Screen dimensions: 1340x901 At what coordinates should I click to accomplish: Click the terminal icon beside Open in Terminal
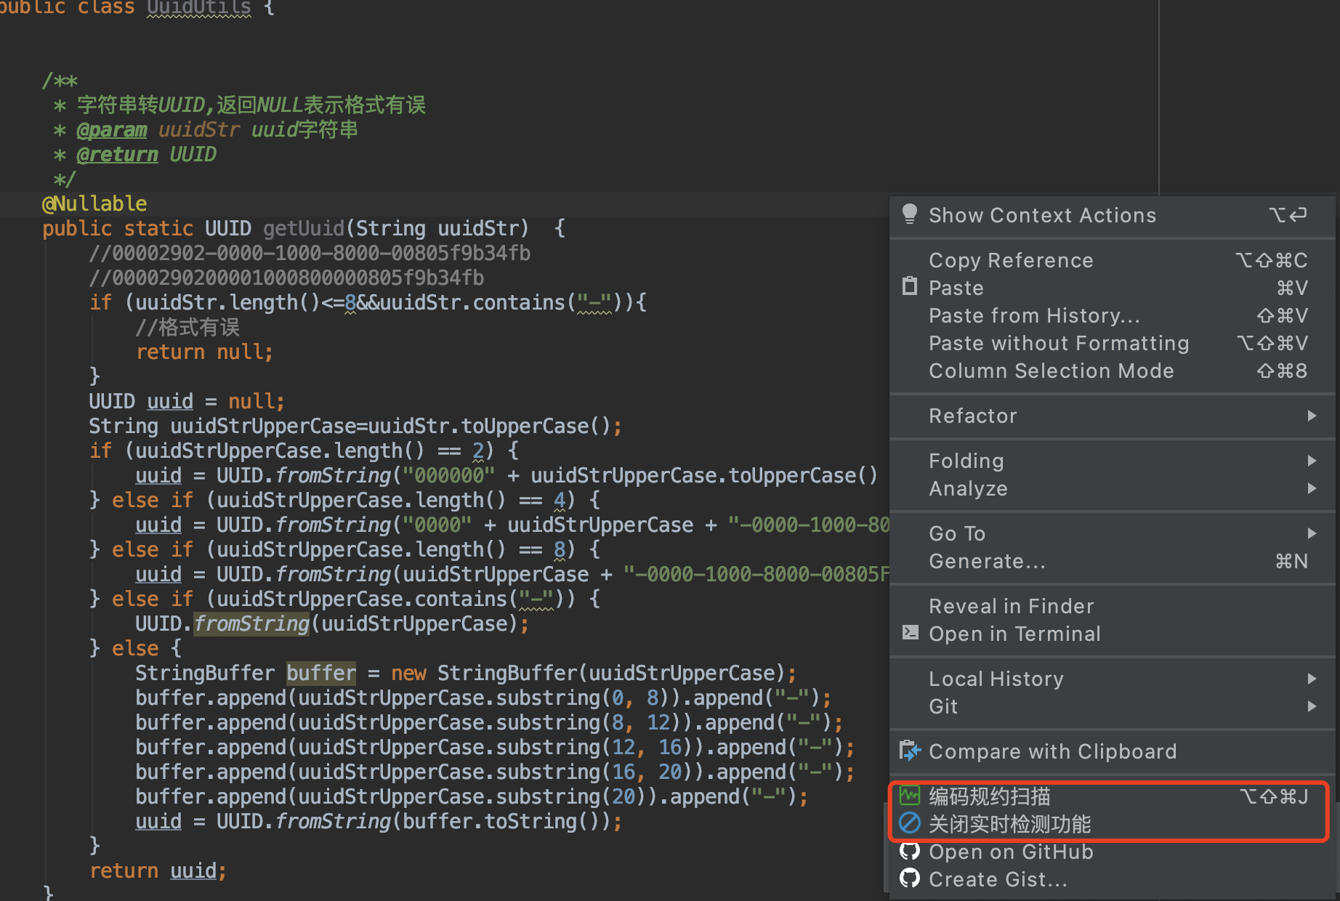[x=909, y=632]
